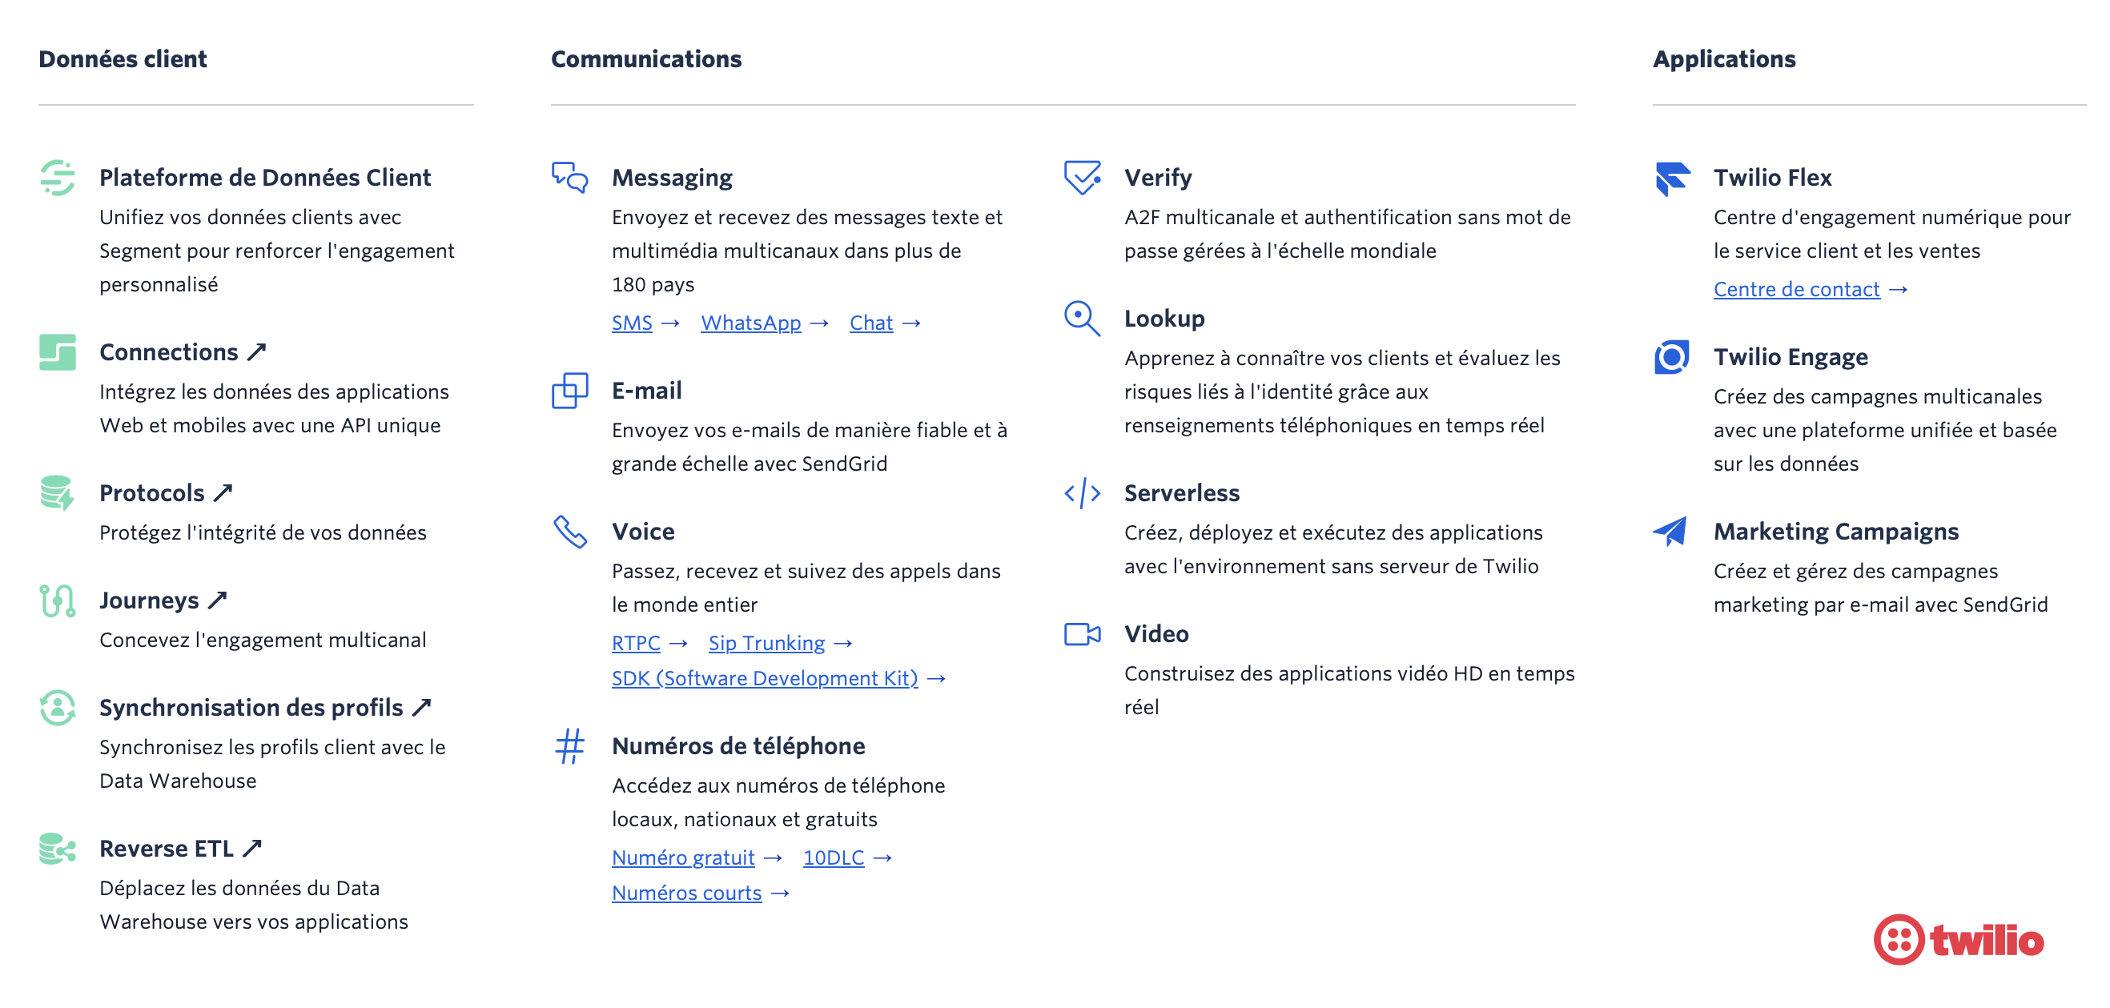The width and height of the screenshot is (2110, 1008).
Task: Open the Lookup product heading
Action: [1164, 319]
